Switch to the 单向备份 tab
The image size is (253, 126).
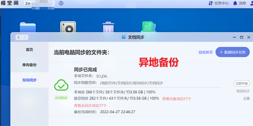tap(29, 65)
